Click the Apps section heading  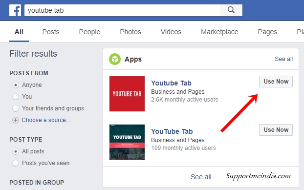click(133, 59)
